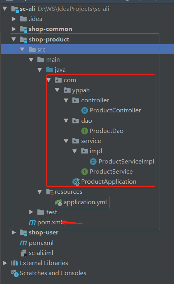Viewport: 174px width, 284px height.
Task: Click the impl package icon
Action: [x=84, y=151]
